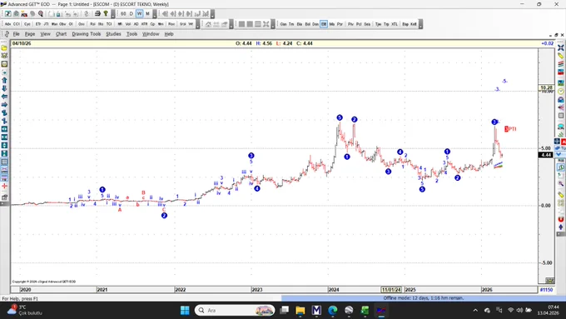
Task: Expand overflow arrow of first toolbar section
Action: point(113,14)
